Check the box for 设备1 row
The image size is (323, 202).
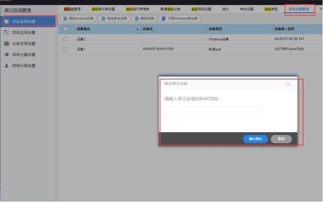coord(65,49)
